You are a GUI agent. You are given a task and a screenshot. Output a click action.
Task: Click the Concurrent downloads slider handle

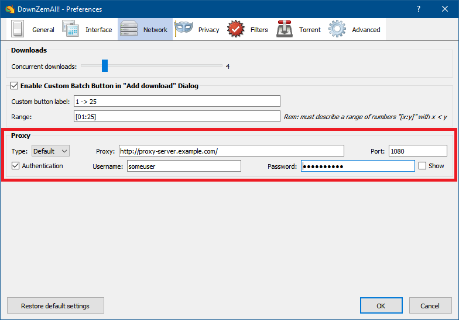105,65
